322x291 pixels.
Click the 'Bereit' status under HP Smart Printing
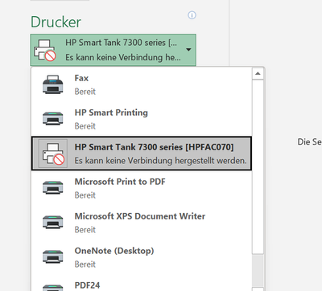coord(85,126)
